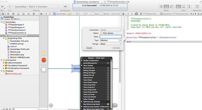The width and height of the screenshot is (202, 110).
Task: Click Touch Down connection circle
Action: (x=108, y=80)
